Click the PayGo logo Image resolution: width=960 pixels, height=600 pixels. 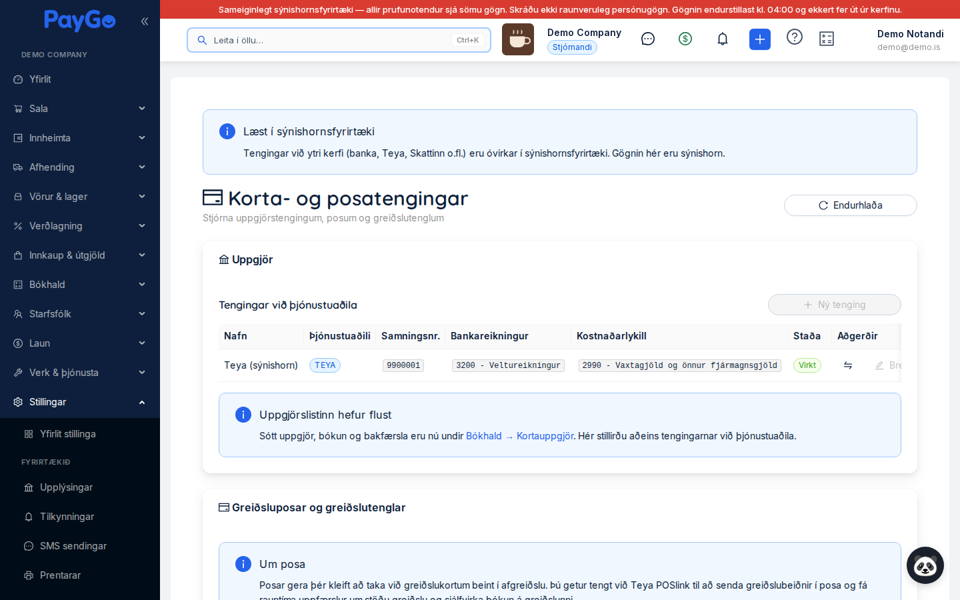tap(80, 21)
